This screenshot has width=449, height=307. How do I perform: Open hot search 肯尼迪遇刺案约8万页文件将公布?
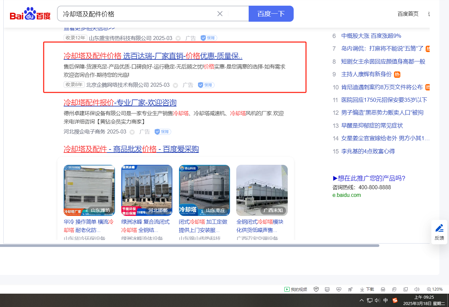point(382,87)
